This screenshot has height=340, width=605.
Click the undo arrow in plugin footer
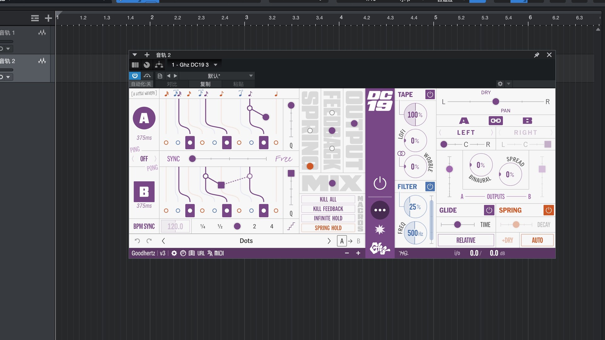click(x=137, y=241)
